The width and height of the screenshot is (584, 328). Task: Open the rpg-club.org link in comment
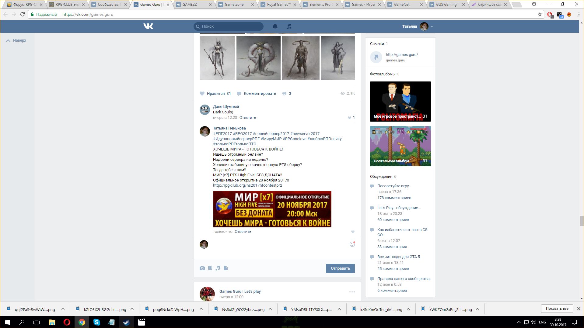coord(247,185)
